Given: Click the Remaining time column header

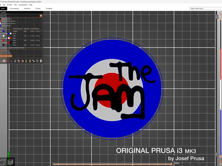Looking at the screenshot, I should [x=18, y=28].
